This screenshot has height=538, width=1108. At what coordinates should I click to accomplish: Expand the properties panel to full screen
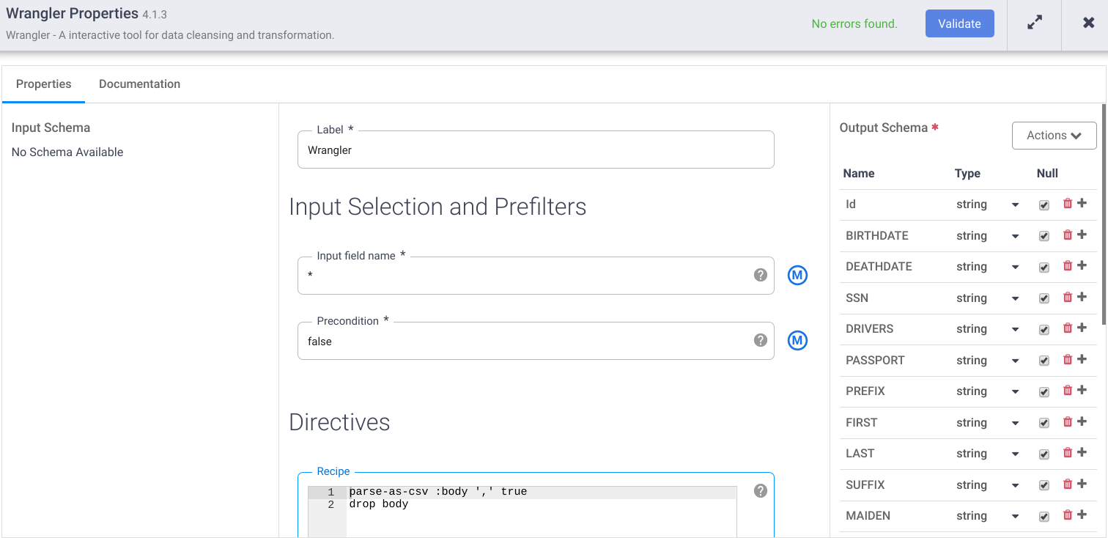1034,23
